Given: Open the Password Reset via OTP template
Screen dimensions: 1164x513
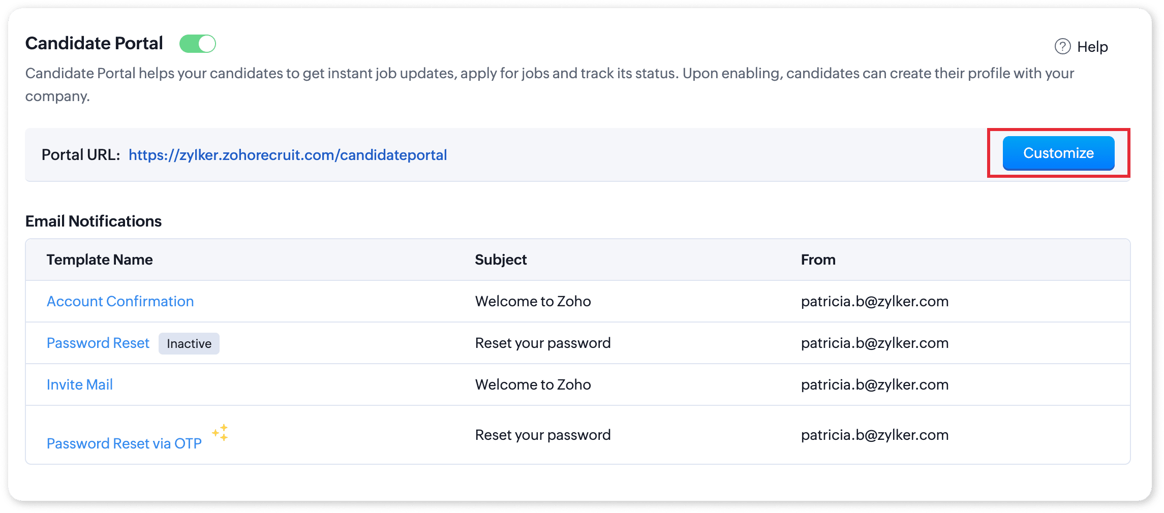Looking at the screenshot, I should click(x=124, y=443).
